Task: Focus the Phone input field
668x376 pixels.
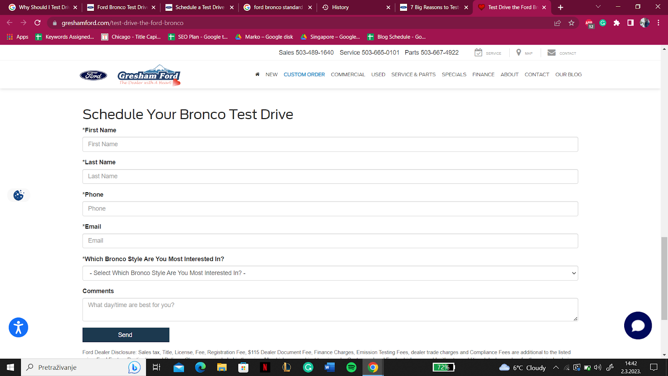Action: [x=330, y=208]
